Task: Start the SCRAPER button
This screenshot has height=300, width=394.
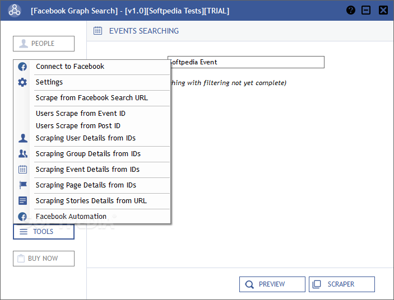Action: pyautogui.click(x=342, y=284)
